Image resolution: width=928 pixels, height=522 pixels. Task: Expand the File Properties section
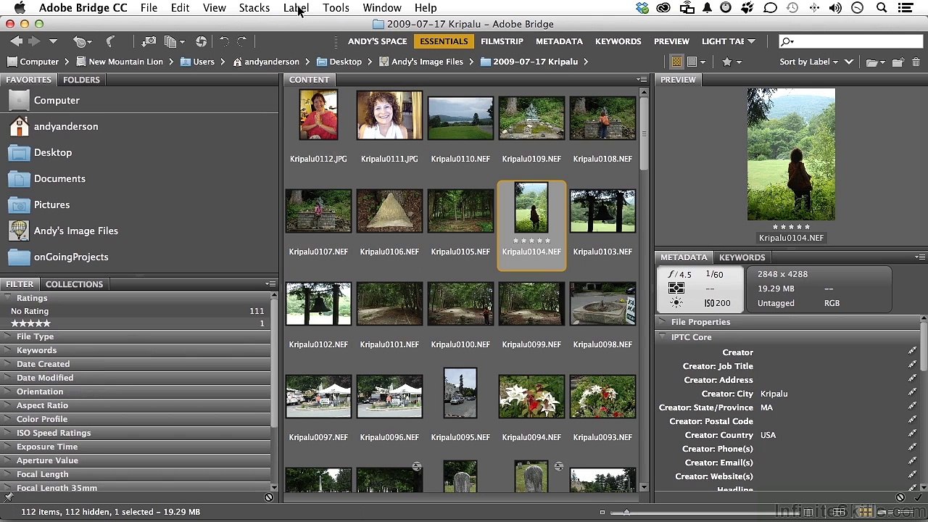(x=662, y=322)
